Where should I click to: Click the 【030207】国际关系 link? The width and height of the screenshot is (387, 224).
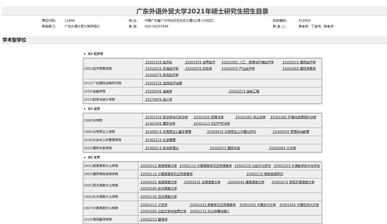pyautogui.click(x=224, y=148)
